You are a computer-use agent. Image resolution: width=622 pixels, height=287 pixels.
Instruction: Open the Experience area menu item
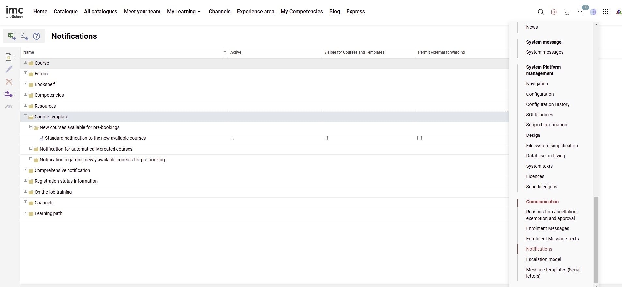click(255, 12)
